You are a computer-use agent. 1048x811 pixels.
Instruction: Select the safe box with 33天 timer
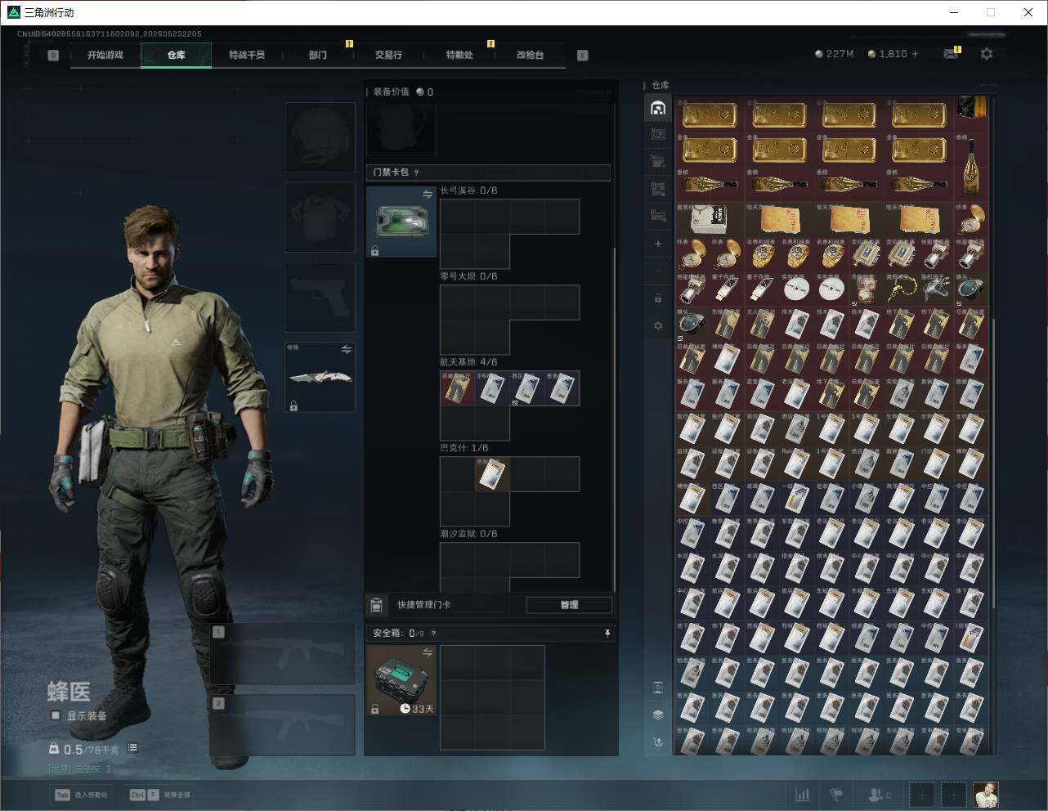[401, 680]
